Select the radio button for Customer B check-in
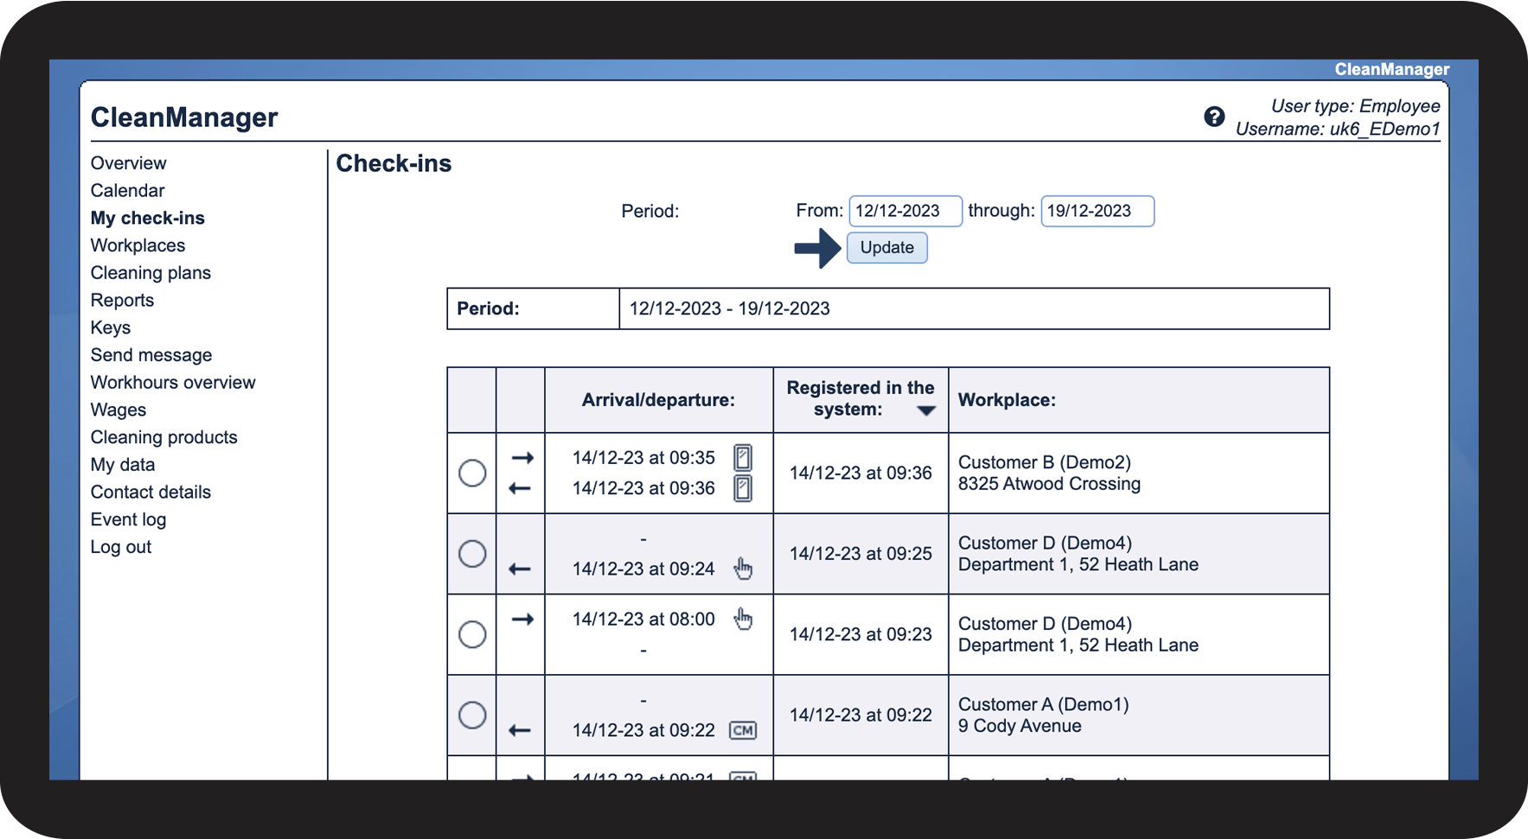This screenshot has width=1528, height=839. pyautogui.click(x=472, y=473)
